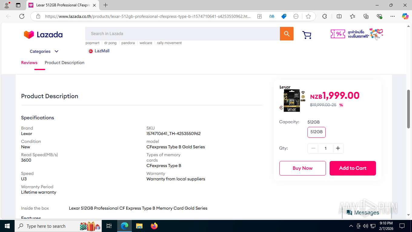The image size is (412, 232).
Task: Select the welcare search suggestion
Action: [146, 43]
